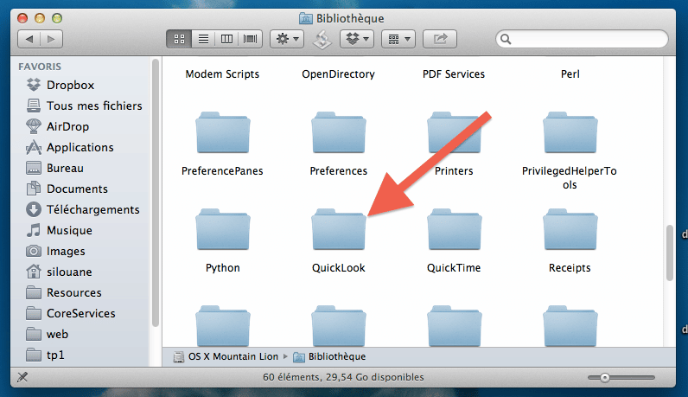688x397 pixels.
Task: Open Documents in sidebar
Action: coord(67,189)
